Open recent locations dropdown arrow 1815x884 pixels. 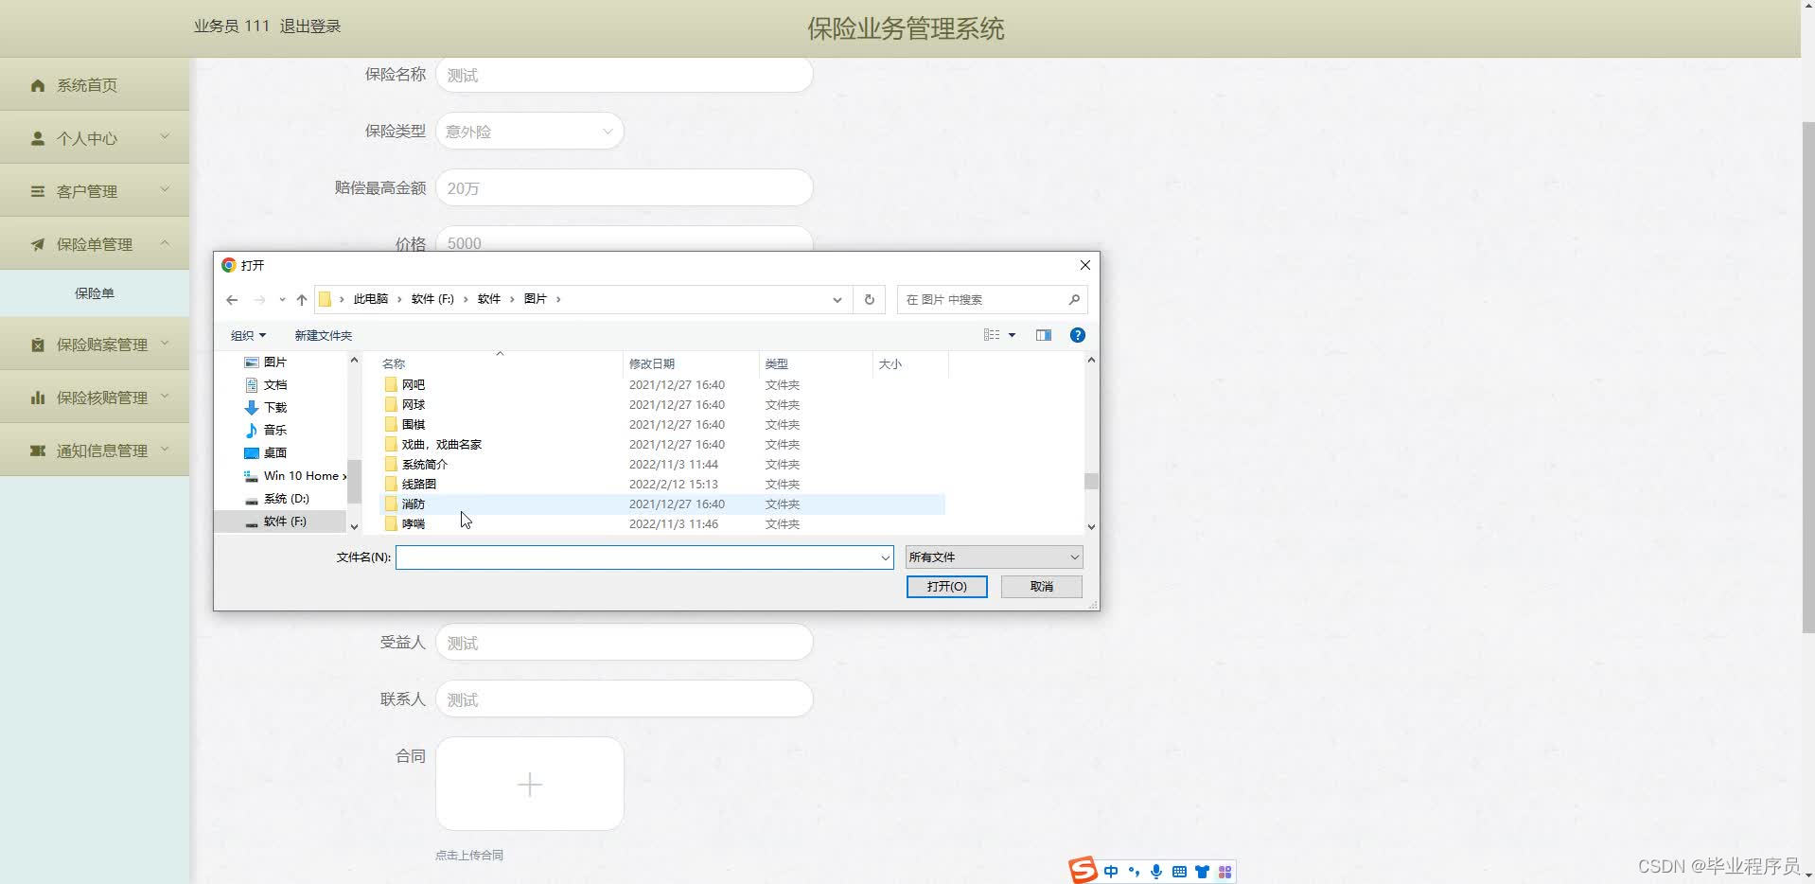coord(282,300)
